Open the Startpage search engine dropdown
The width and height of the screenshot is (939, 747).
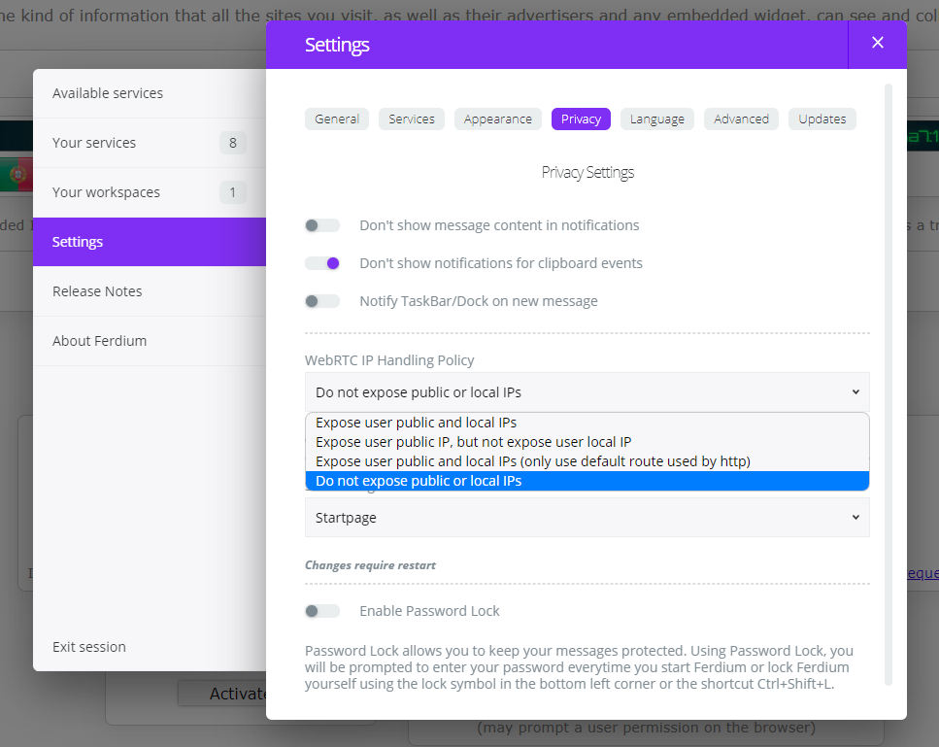(x=587, y=517)
